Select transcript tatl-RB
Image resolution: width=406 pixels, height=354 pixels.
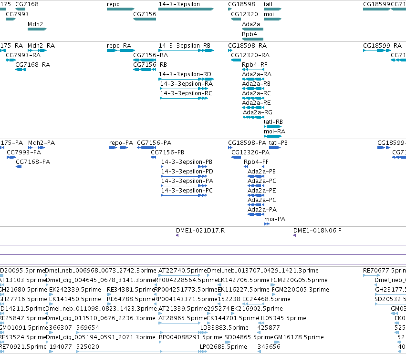click(x=272, y=127)
